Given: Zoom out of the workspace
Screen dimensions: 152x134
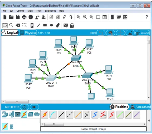Looking at the screenshot, I should coord(91,17).
